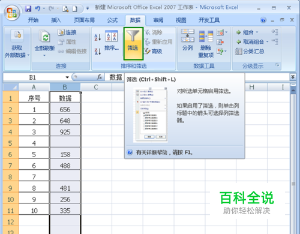The image size is (300, 234).
Task: Click the 编辑链接 button
Action: click(x=73, y=52)
